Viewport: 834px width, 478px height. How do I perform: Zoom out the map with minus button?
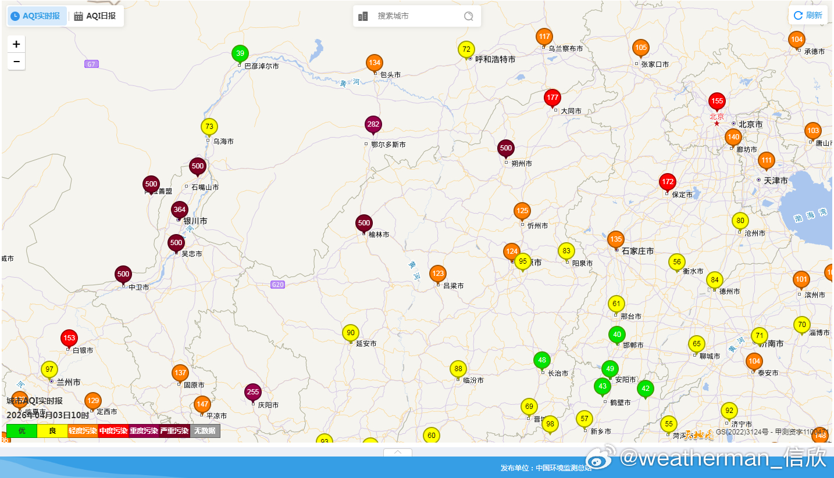pos(16,62)
